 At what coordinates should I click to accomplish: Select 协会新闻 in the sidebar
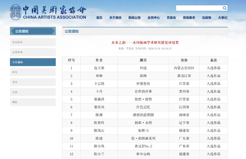(33, 42)
